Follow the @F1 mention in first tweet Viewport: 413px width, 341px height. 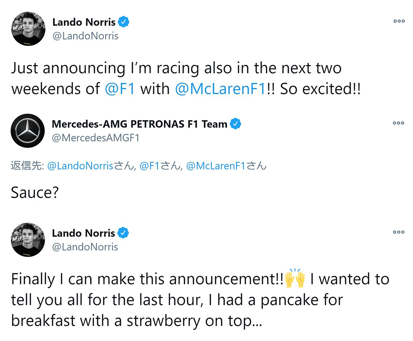[120, 89]
